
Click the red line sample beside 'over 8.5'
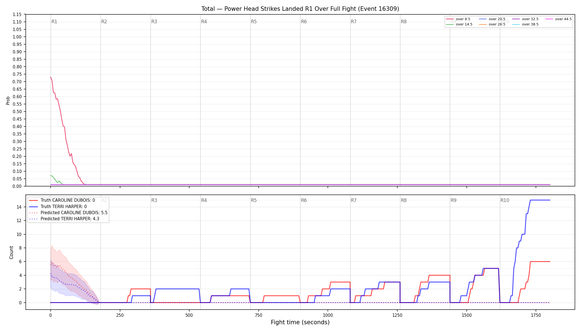pyautogui.click(x=450, y=19)
